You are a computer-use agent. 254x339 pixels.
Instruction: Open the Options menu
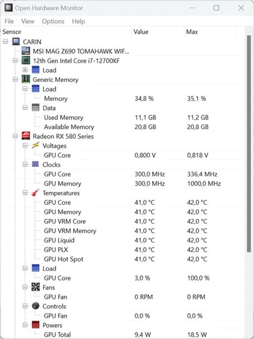pos(53,21)
